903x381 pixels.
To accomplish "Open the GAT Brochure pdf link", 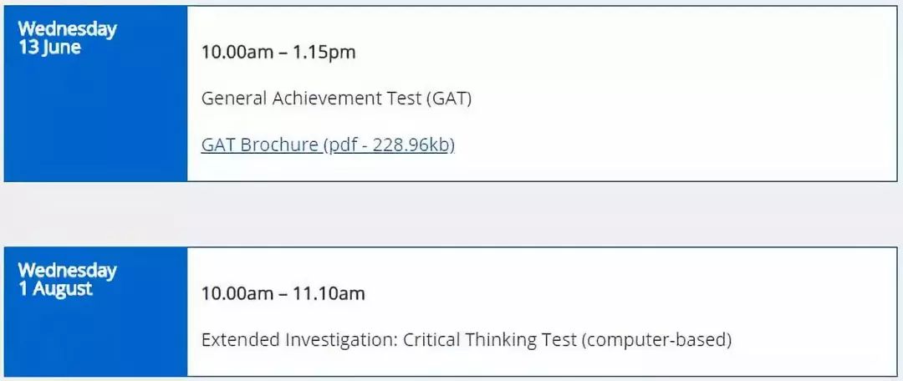I will point(328,145).
